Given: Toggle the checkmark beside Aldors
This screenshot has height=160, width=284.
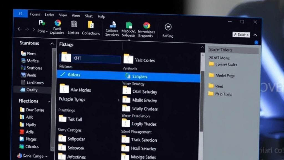Looking at the screenshot, I should [63, 74].
